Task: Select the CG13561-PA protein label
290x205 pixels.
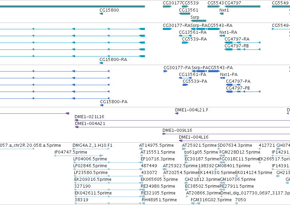Action: (192, 75)
